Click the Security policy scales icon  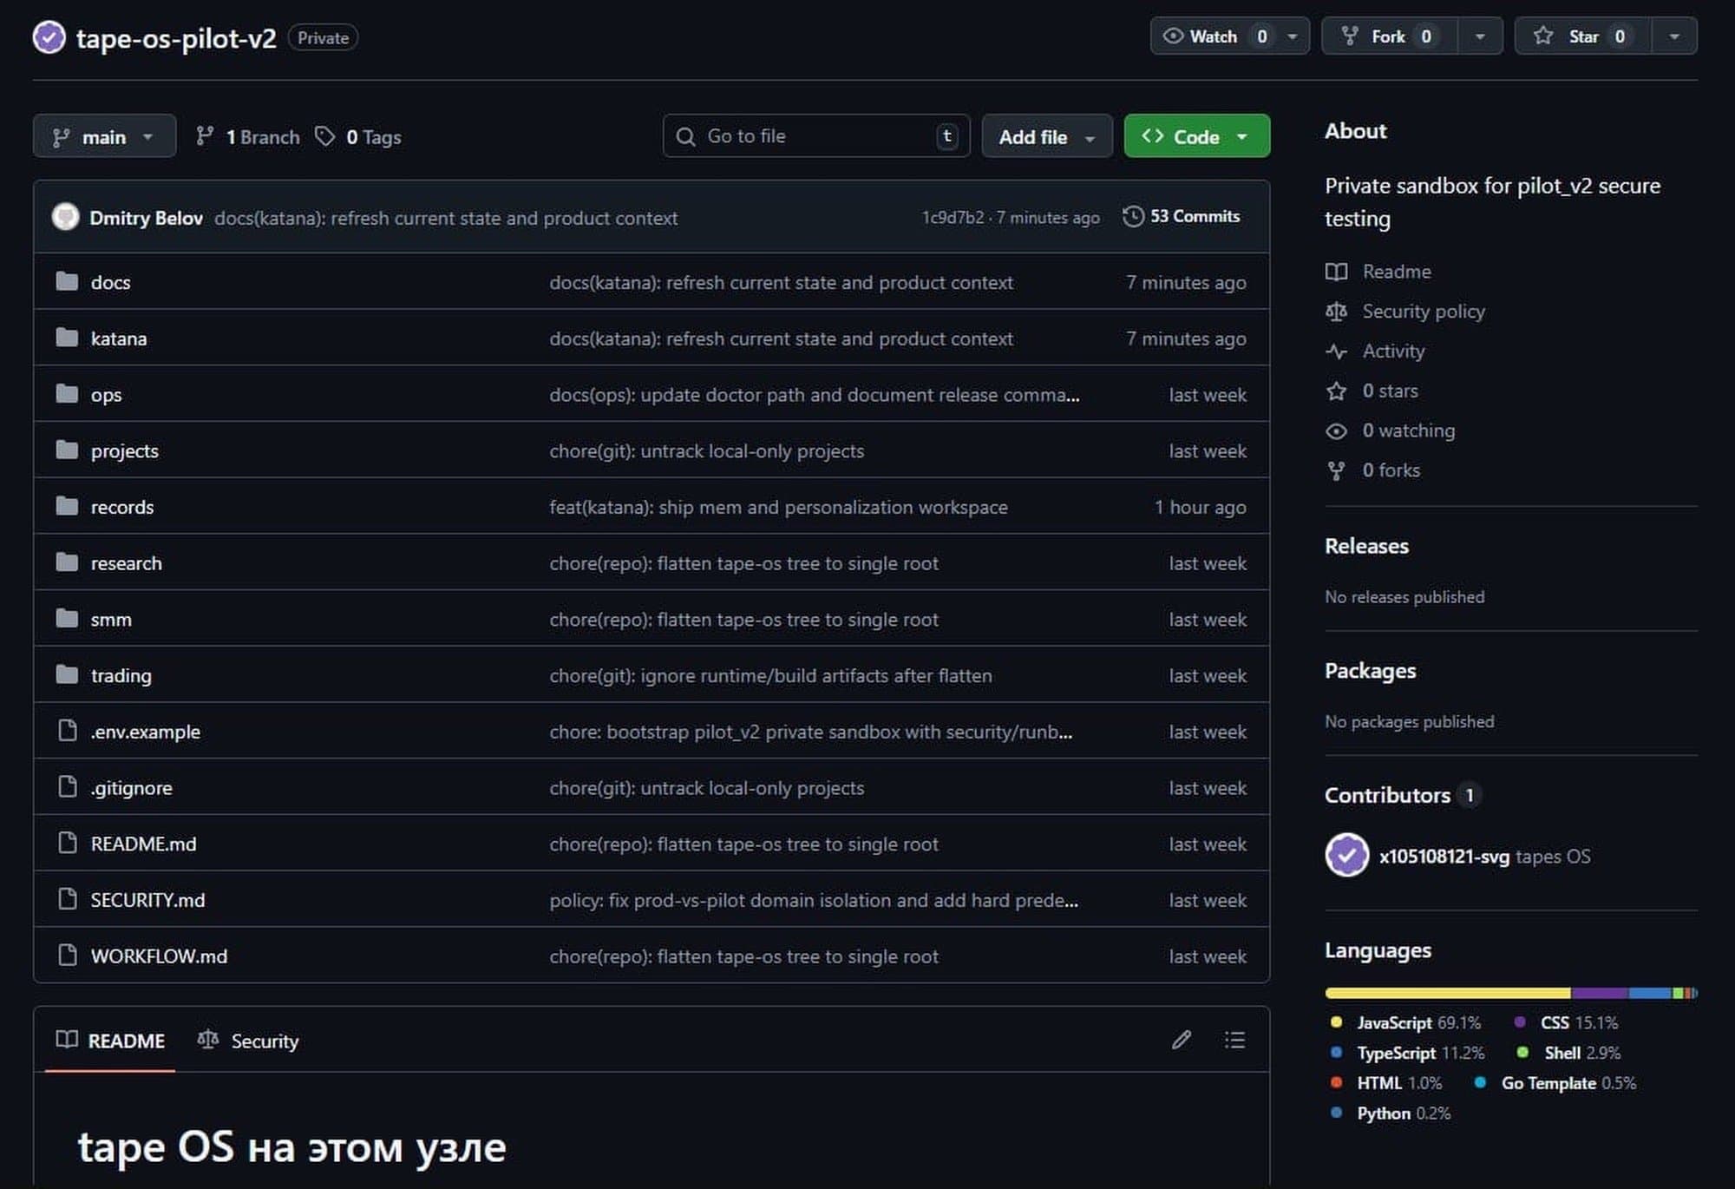1336,312
